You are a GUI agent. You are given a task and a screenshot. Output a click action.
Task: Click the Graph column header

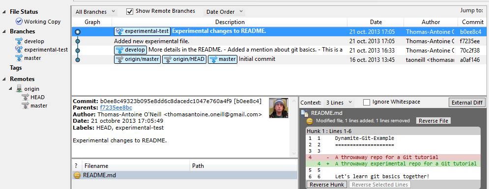point(92,22)
